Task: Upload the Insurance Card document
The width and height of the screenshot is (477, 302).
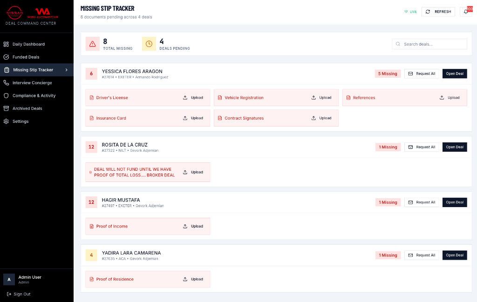Action: (x=193, y=118)
